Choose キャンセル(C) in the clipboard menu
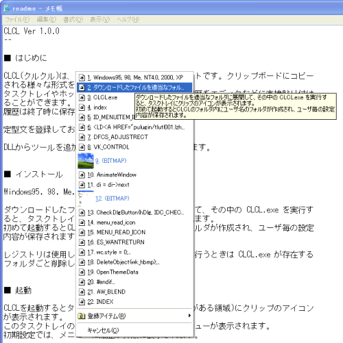Screen dimensions: 343x343 (103, 330)
